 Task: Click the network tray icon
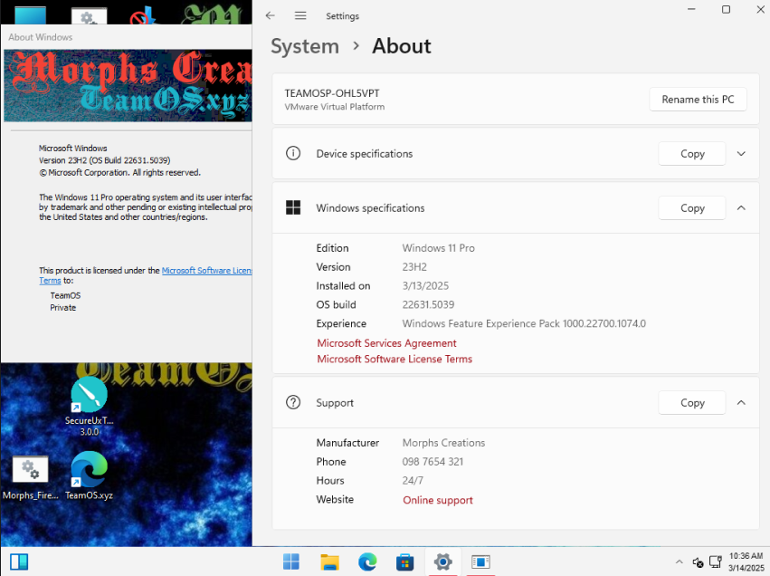(716, 562)
